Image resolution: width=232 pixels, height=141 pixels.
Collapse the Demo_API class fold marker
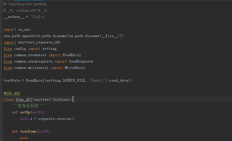(x=2, y=100)
